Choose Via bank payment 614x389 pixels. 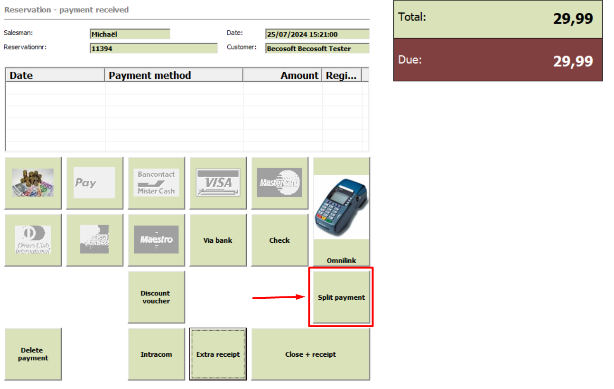(218, 240)
